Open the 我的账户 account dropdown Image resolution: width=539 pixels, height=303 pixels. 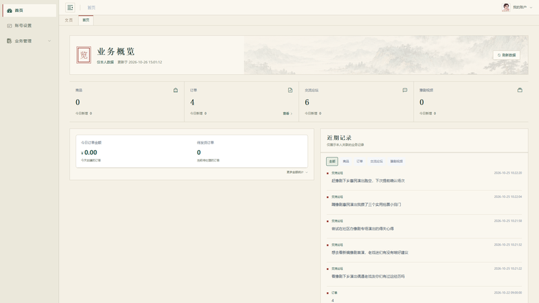[523, 7]
